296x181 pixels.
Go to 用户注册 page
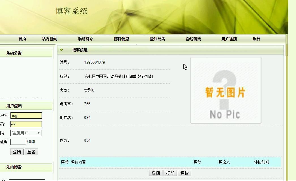tap(229, 39)
